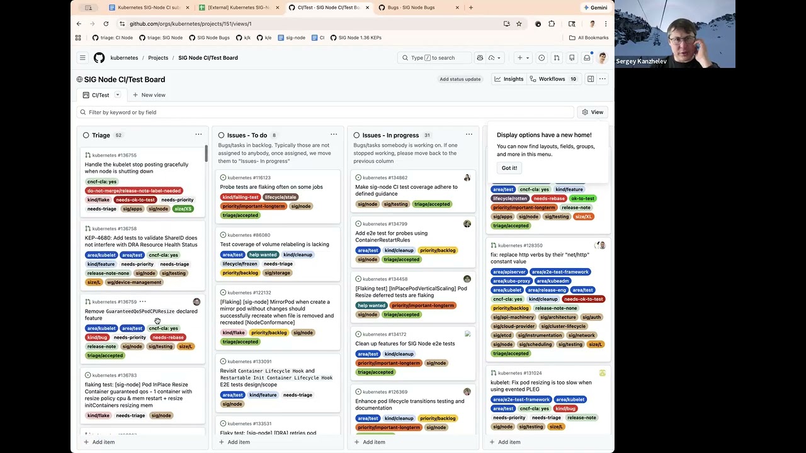Click the size/XS label on card #136755

click(183, 209)
